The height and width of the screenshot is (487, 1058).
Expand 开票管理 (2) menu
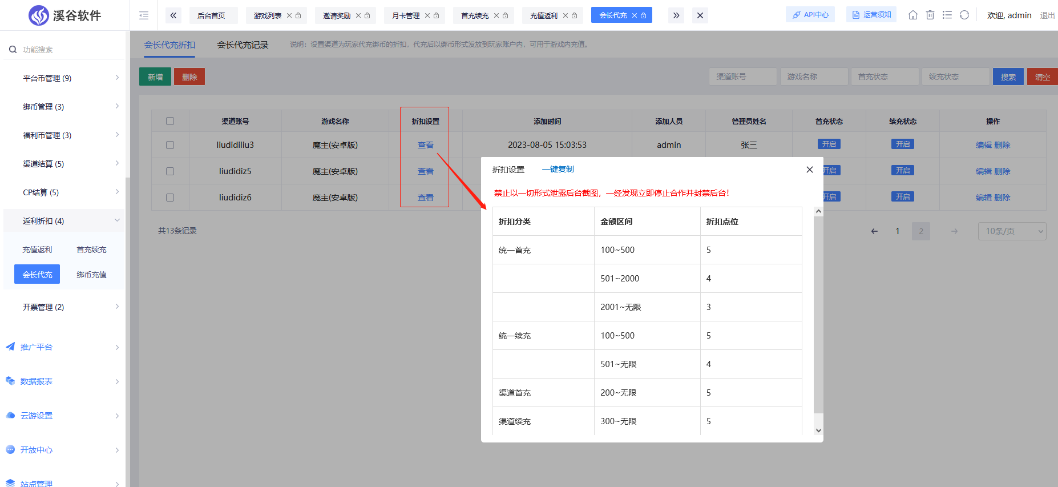pos(64,307)
